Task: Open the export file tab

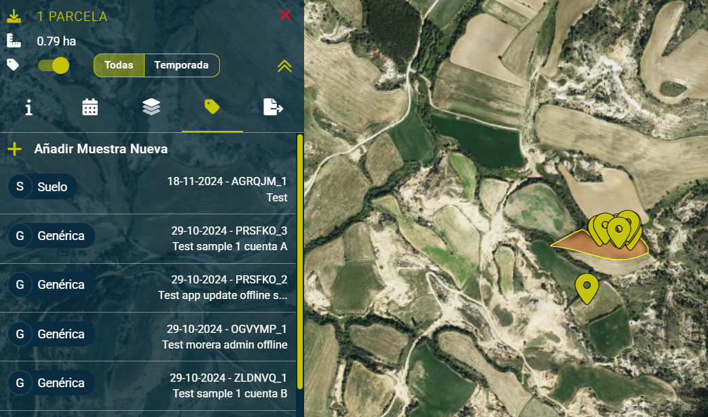Action: [x=273, y=107]
